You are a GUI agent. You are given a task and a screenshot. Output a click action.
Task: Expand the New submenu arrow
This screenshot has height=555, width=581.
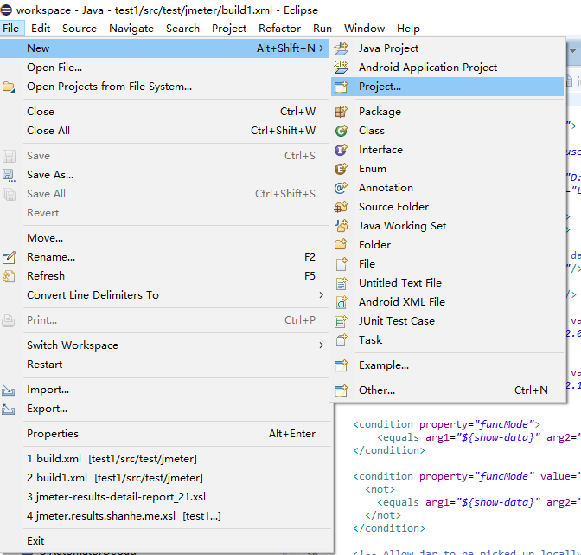click(321, 48)
